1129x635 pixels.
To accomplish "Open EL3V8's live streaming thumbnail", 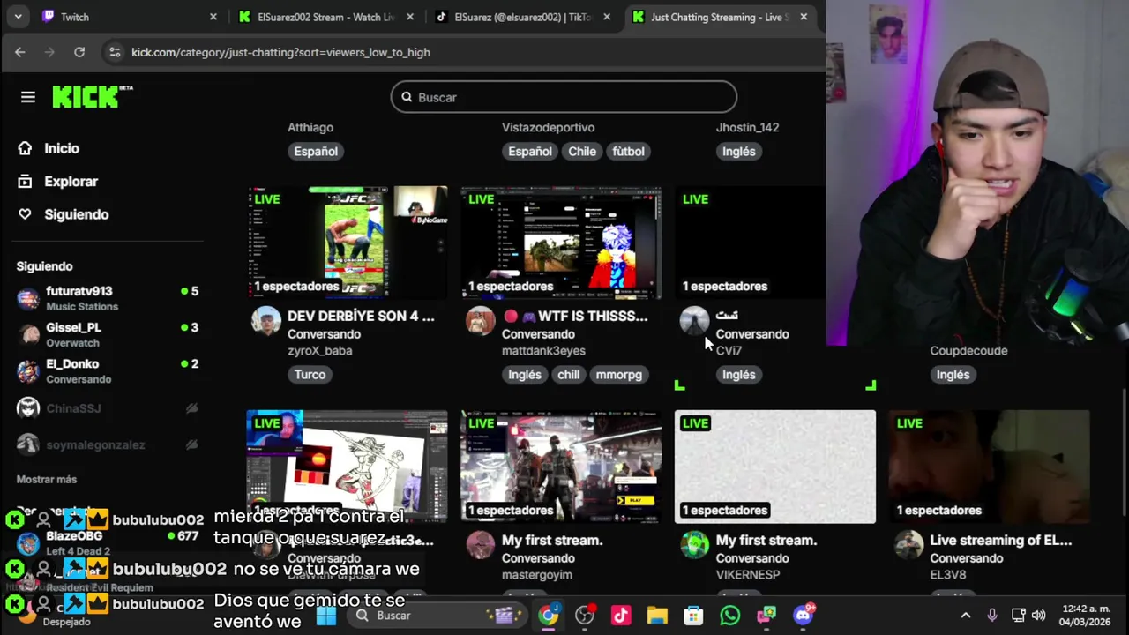I will pyautogui.click(x=990, y=467).
